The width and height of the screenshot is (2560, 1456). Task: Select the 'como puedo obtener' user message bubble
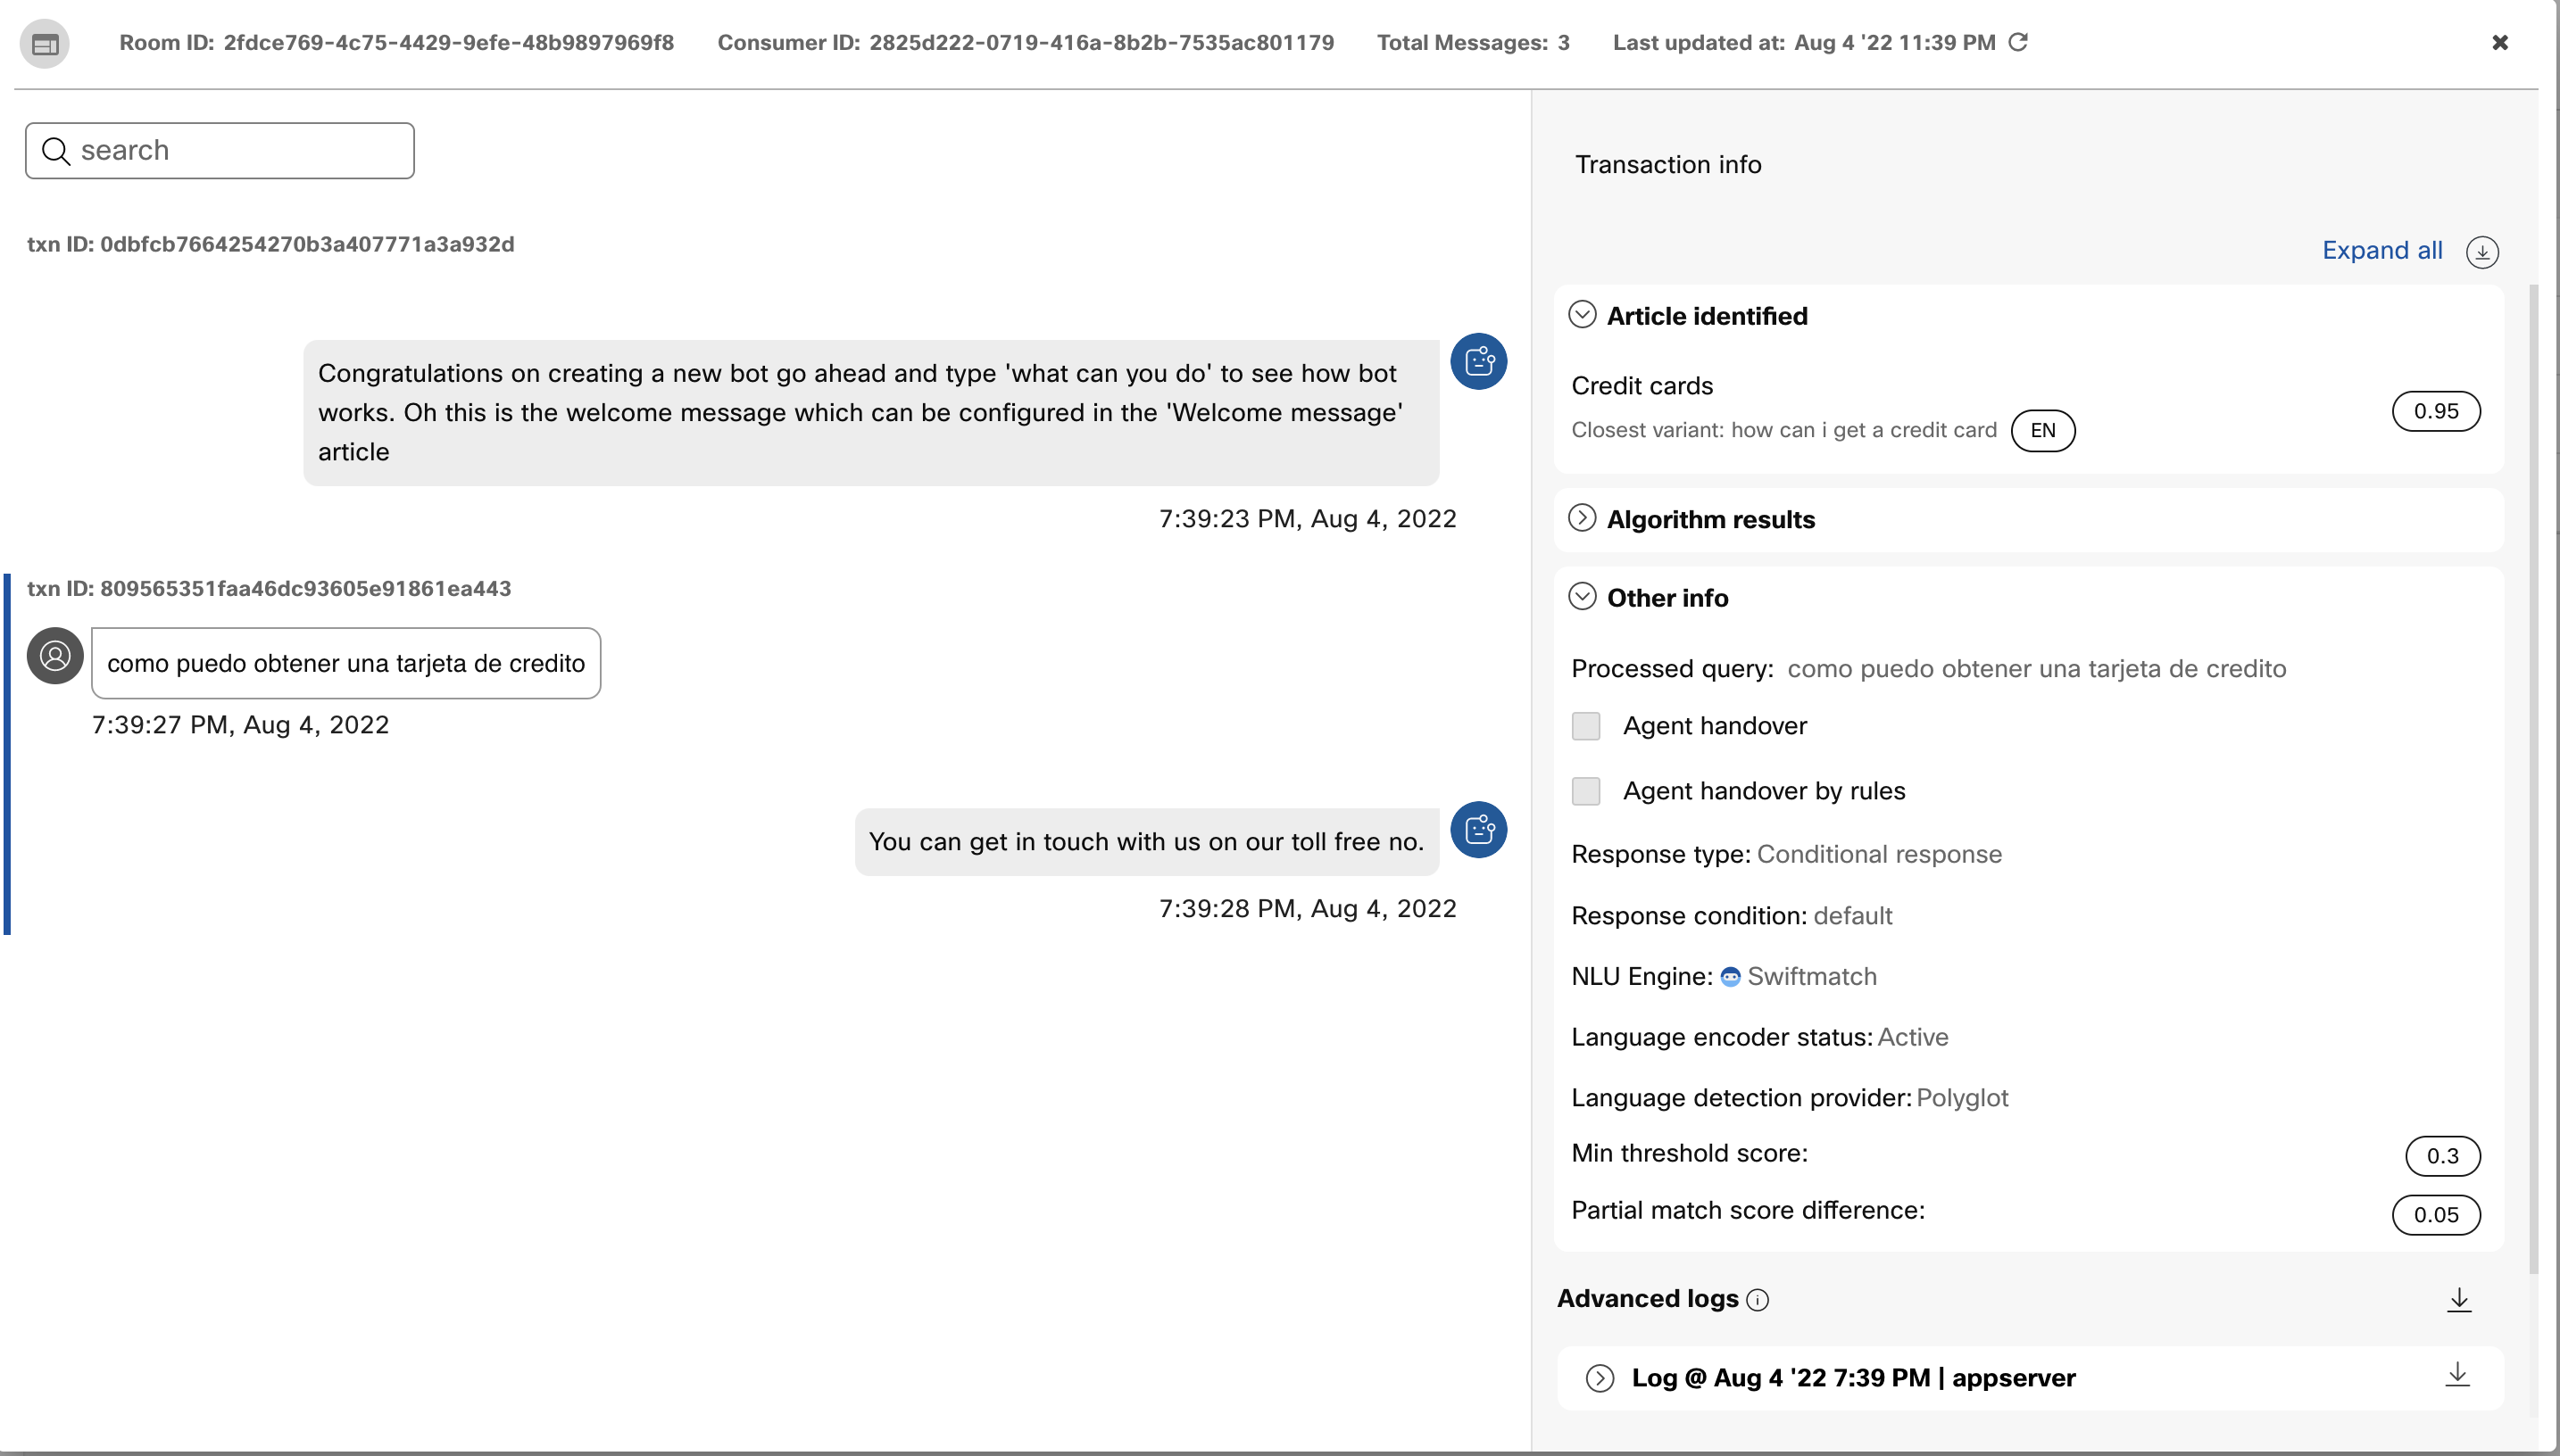pos(346,663)
